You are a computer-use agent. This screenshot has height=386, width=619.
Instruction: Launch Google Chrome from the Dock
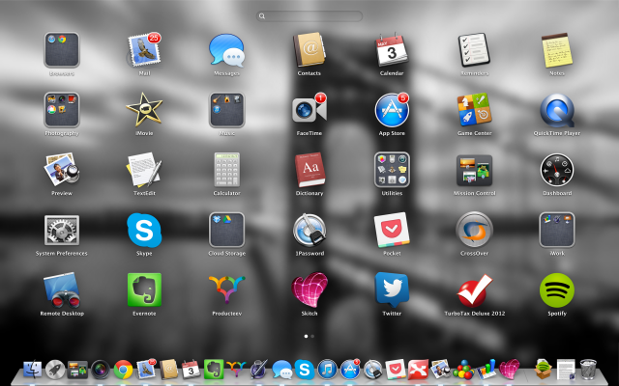[123, 370]
